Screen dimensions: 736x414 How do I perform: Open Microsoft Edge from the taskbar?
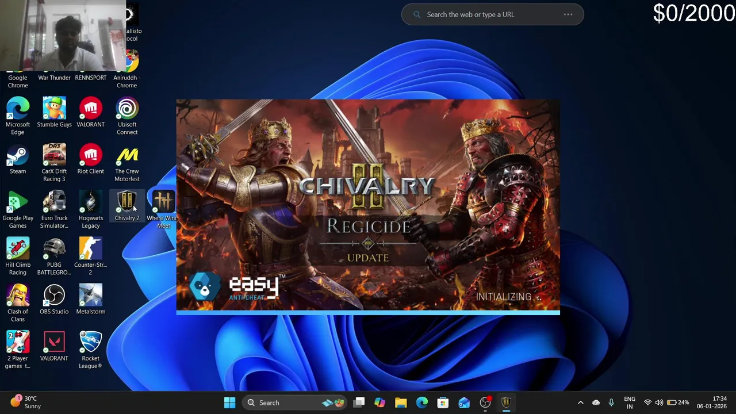422,402
